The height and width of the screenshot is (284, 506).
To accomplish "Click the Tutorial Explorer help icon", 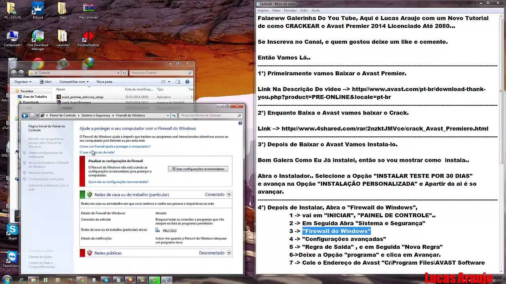I will 187,82.
